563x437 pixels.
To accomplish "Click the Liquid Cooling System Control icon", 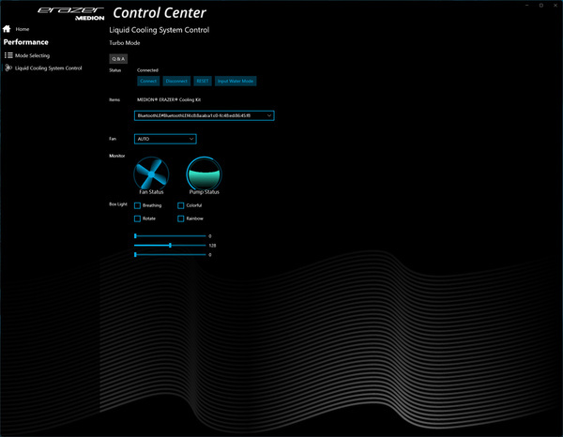I will coord(8,68).
